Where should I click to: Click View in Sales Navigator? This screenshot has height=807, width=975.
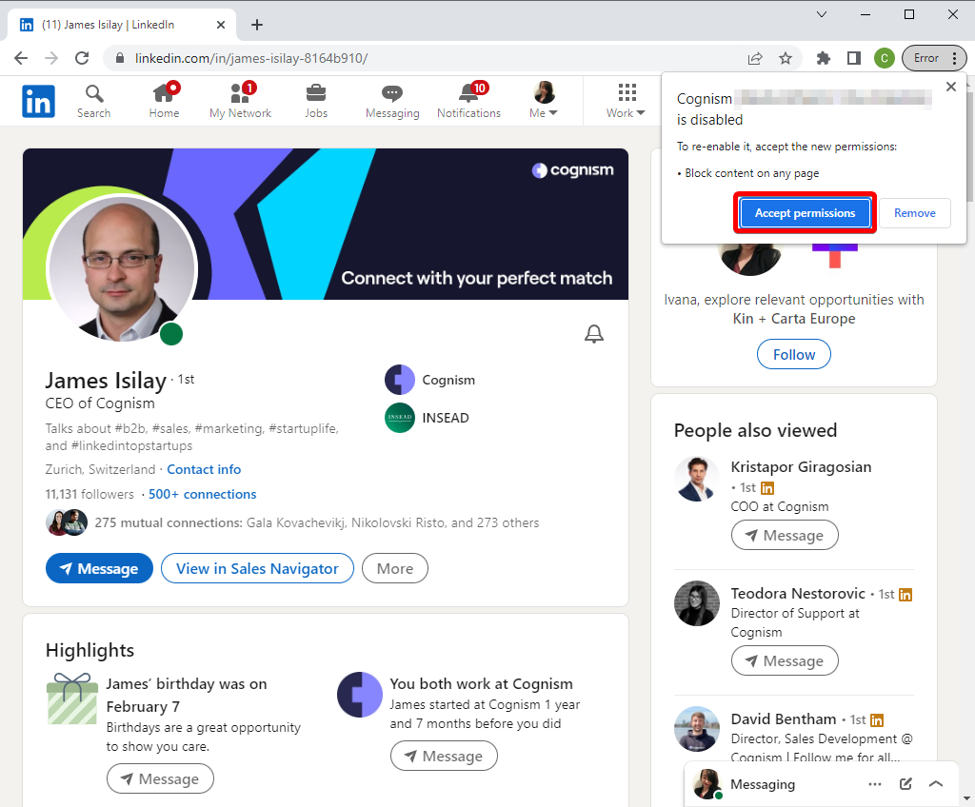tap(257, 569)
